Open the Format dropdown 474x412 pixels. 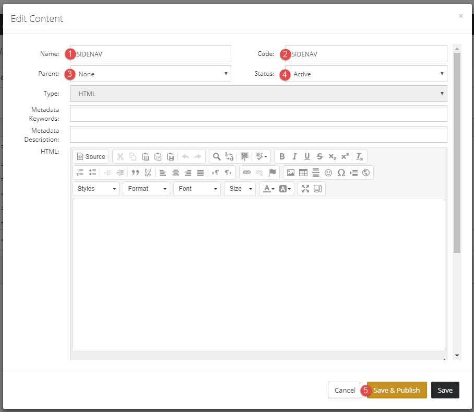[146, 189]
